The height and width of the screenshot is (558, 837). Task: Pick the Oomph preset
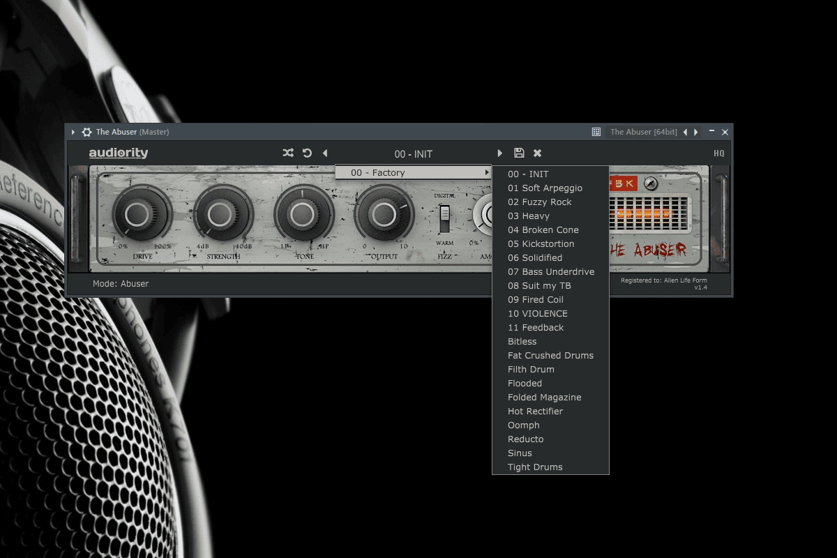550,425
